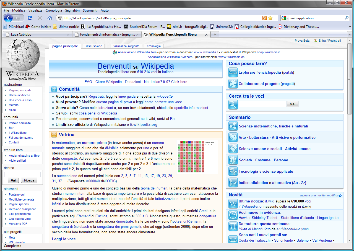Click the forward navigation arrow

[x=17, y=18]
